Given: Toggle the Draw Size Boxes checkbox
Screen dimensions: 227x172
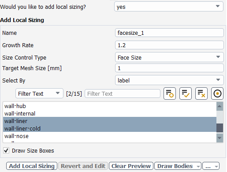Looking at the screenshot, I should [x=6, y=150].
